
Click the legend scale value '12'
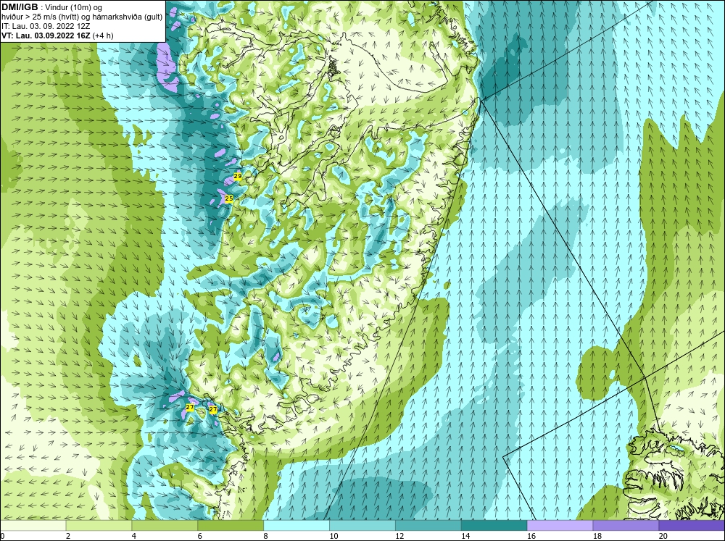pyautogui.click(x=399, y=536)
